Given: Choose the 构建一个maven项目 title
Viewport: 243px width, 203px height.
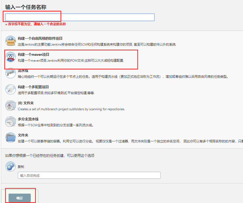Looking at the screenshot, I should (33, 54).
